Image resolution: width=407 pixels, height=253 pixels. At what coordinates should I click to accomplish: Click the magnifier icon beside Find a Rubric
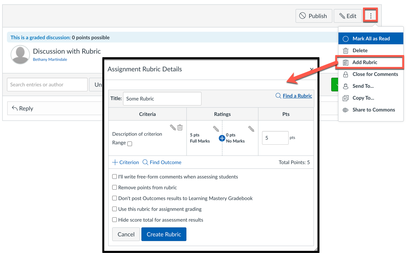278,96
